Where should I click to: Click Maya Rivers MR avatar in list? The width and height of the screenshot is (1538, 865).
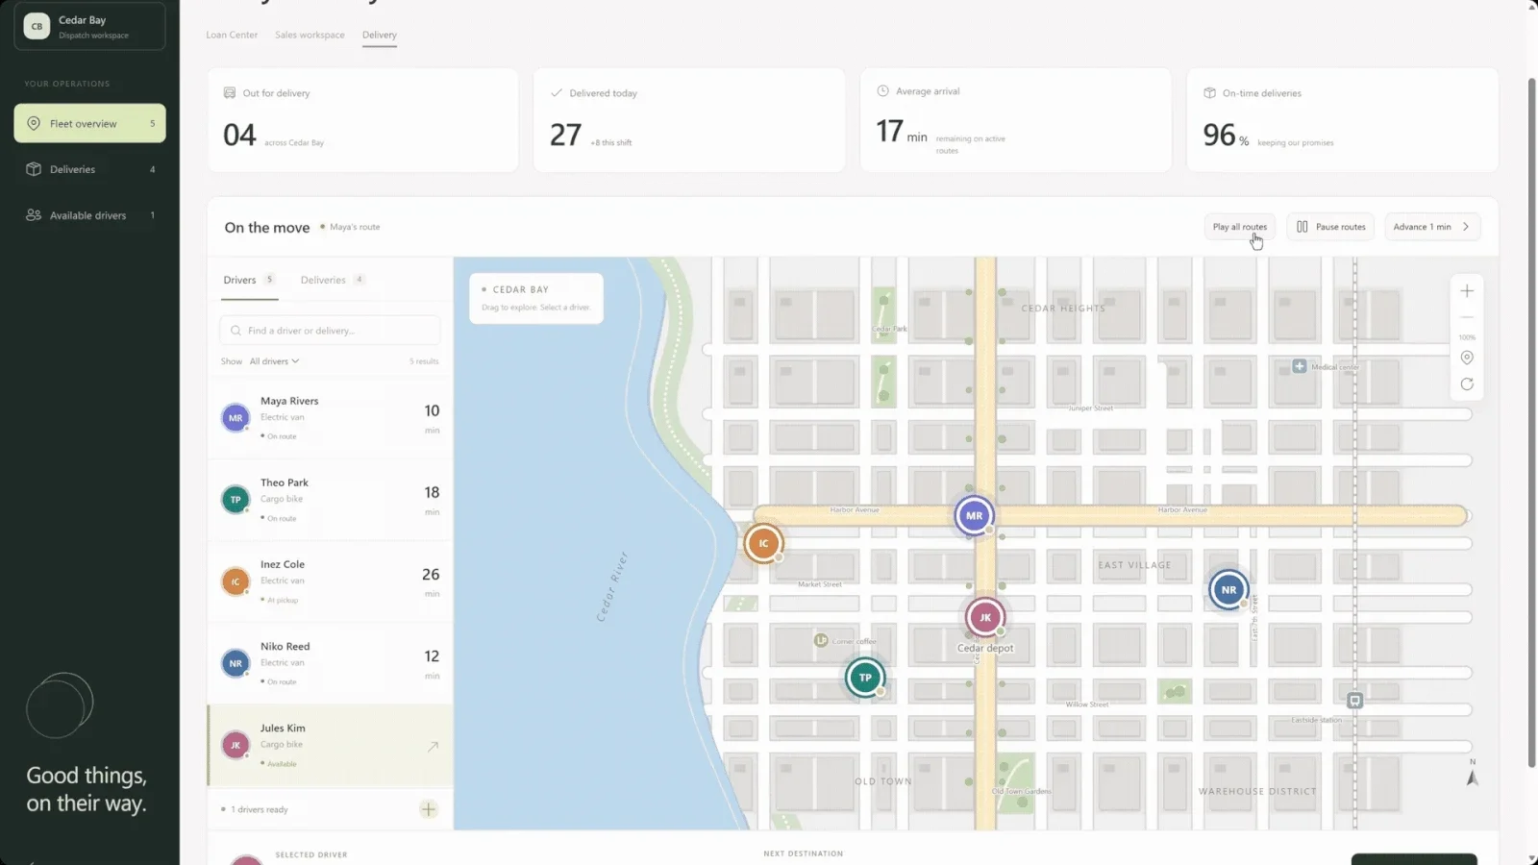coord(236,418)
